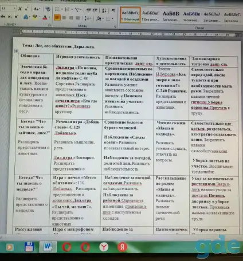
Task: Open the Абзац dialog launcher
Action: point(115,27)
